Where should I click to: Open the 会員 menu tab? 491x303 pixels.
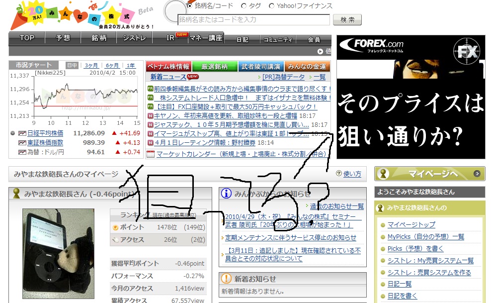(314, 40)
